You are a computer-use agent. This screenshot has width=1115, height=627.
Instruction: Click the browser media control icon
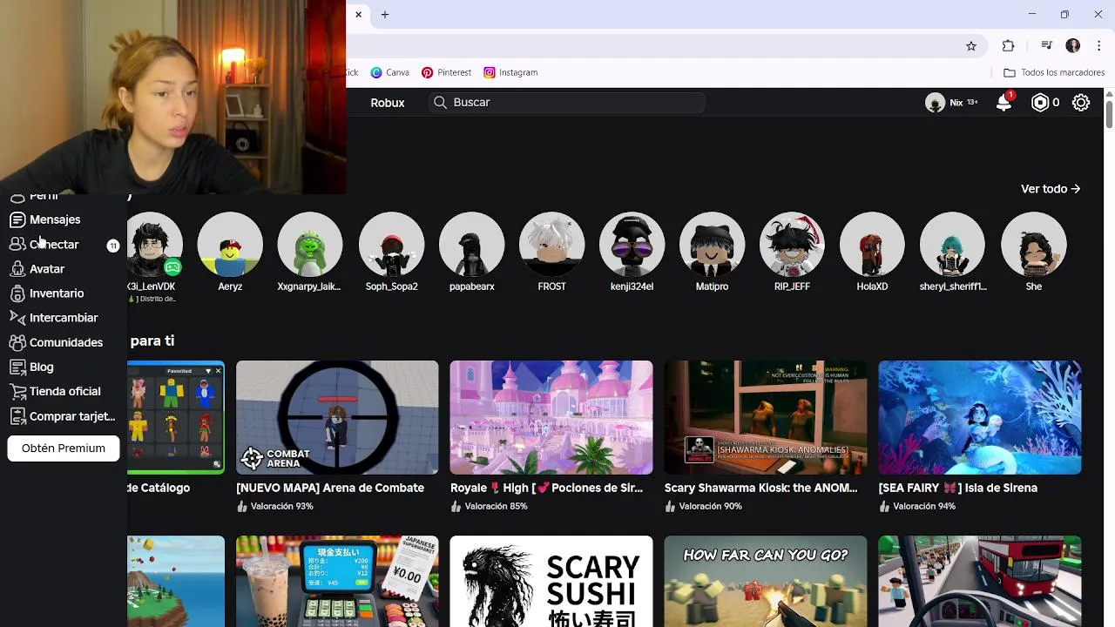[1046, 46]
